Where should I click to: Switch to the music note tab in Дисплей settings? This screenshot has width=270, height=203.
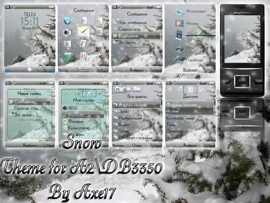tap(180, 89)
